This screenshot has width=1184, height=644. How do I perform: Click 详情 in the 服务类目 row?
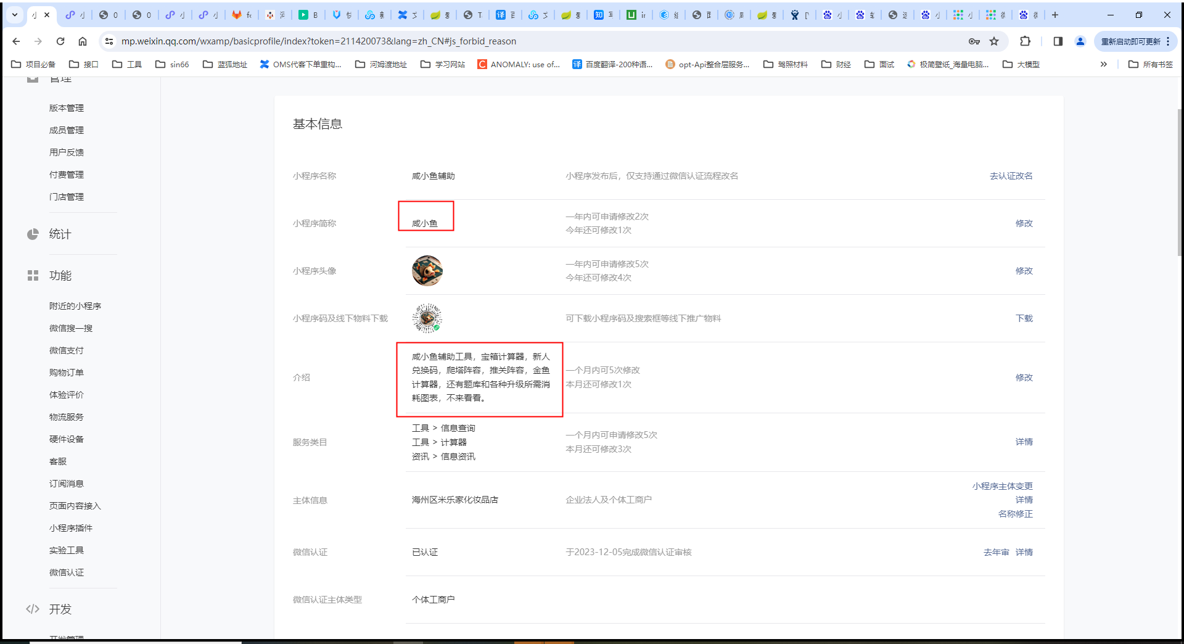pyautogui.click(x=1024, y=442)
